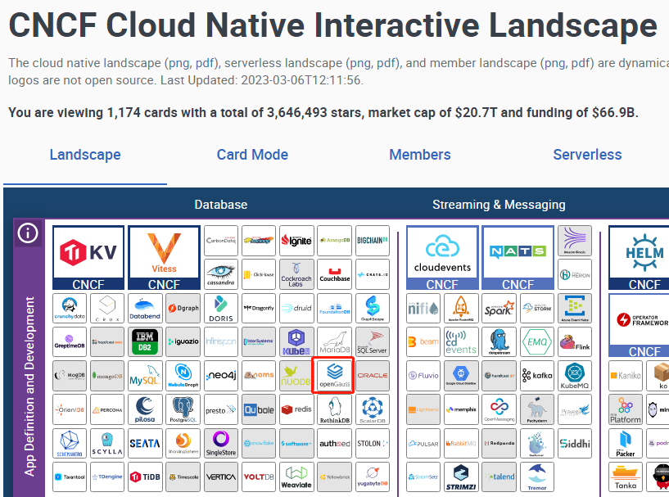
Task: Open the TiDB card
Action: pos(145,477)
